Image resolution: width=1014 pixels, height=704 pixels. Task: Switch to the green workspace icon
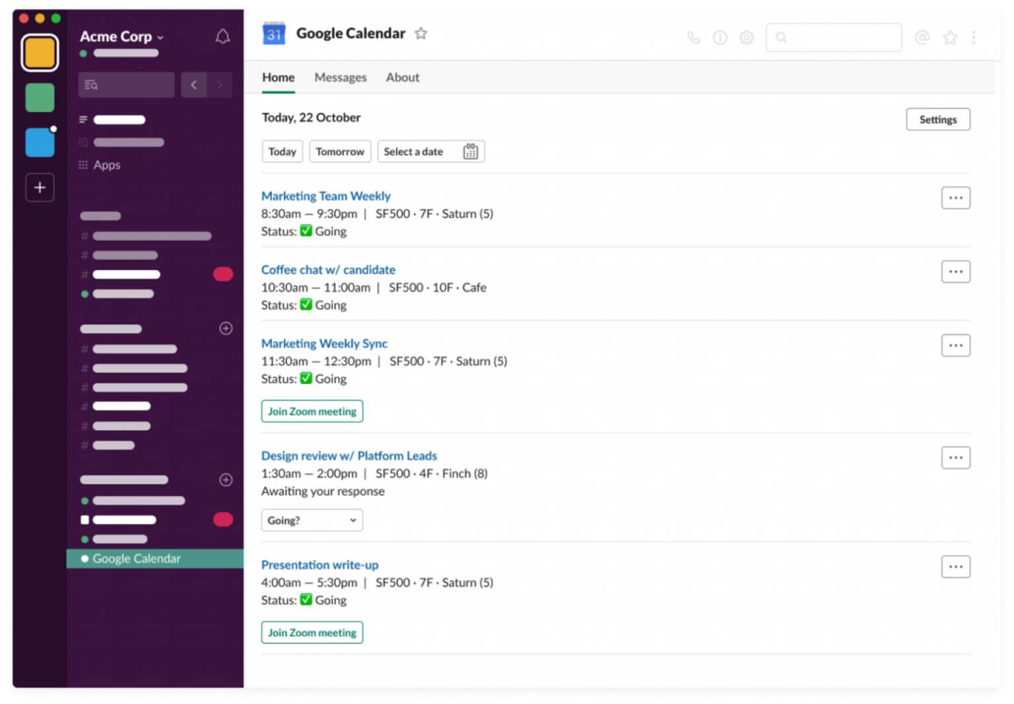40,98
